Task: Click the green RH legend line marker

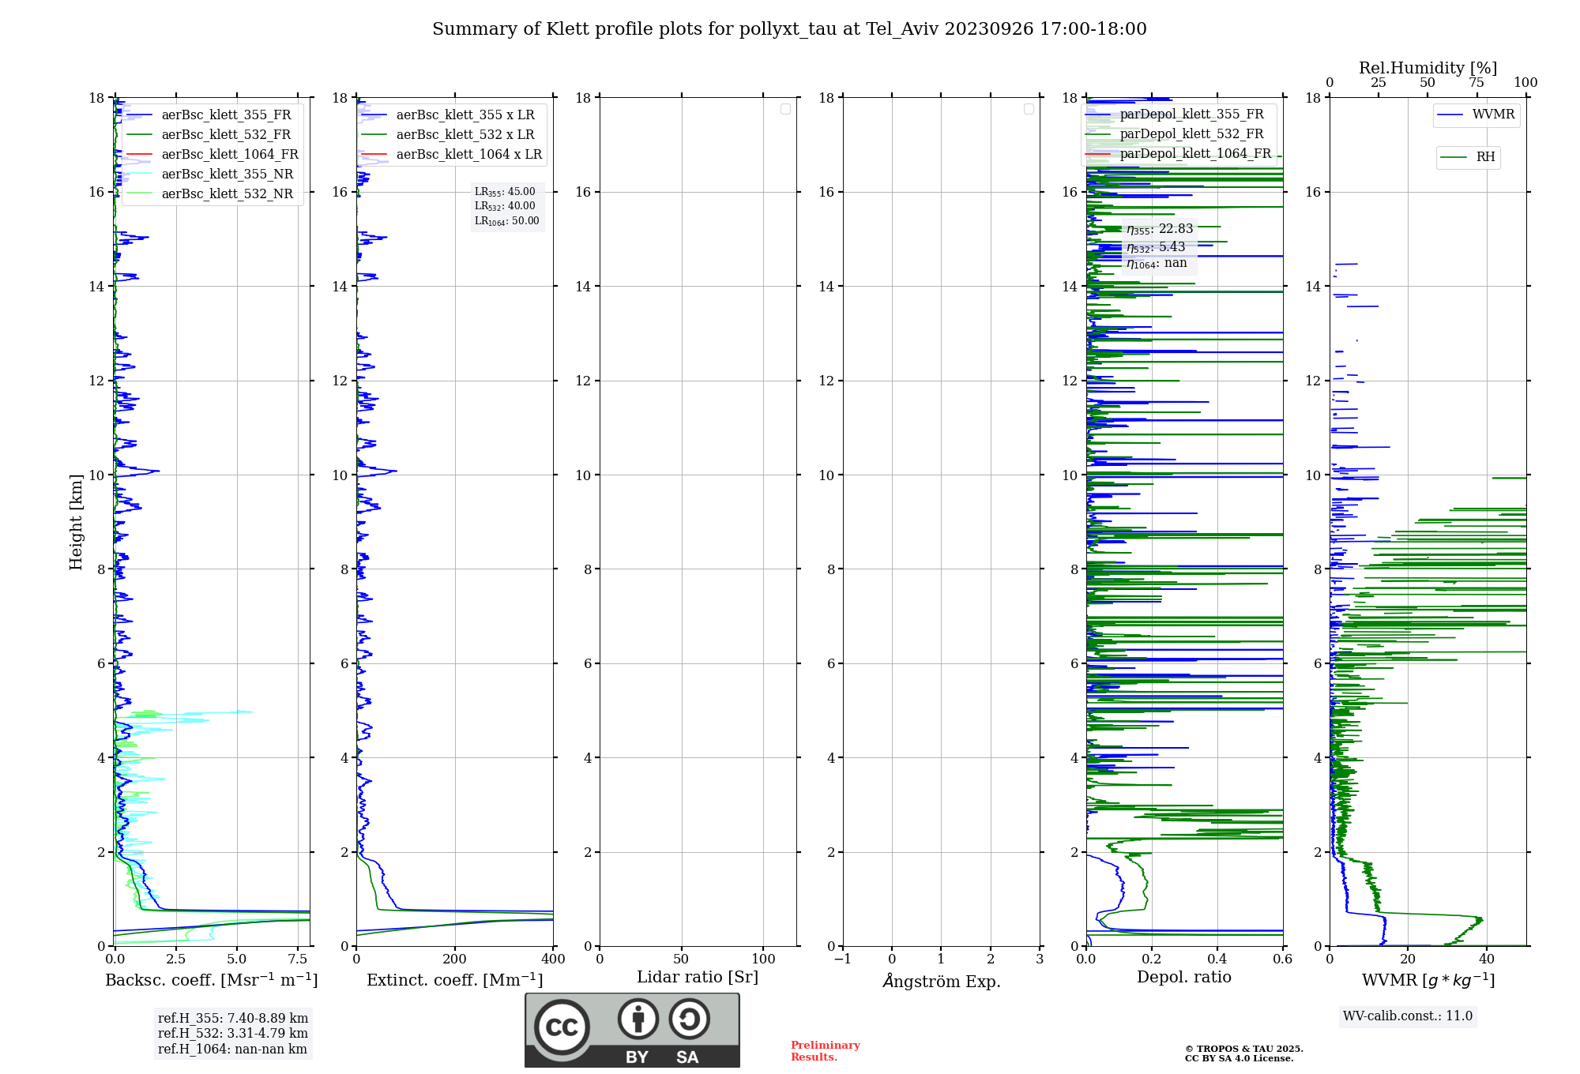Action: tap(1454, 157)
